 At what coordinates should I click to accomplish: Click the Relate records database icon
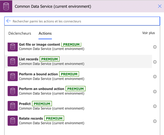(x=12, y=121)
